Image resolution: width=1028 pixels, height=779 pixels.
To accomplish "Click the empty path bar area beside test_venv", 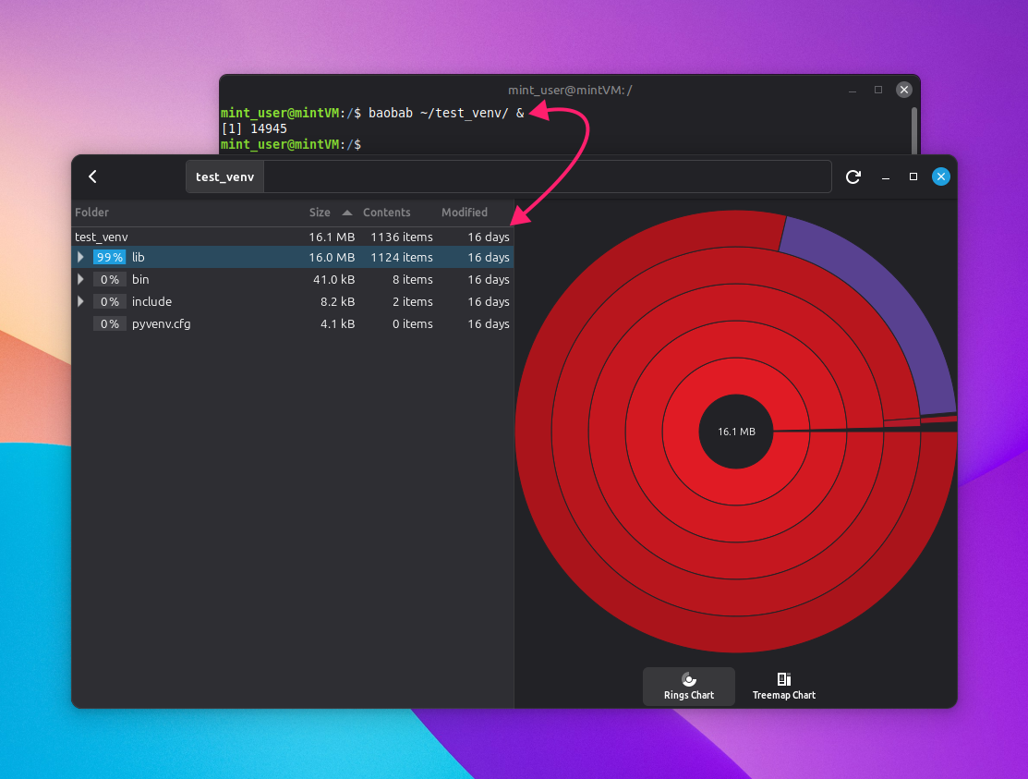I will point(548,176).
